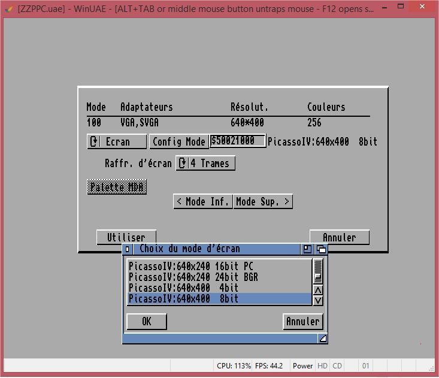Image resolution: width=439 pixels, height=378 pixels.
Task: Select highlighted PicassoIV:640x400 8bit entry
Action: click(219, 298)
